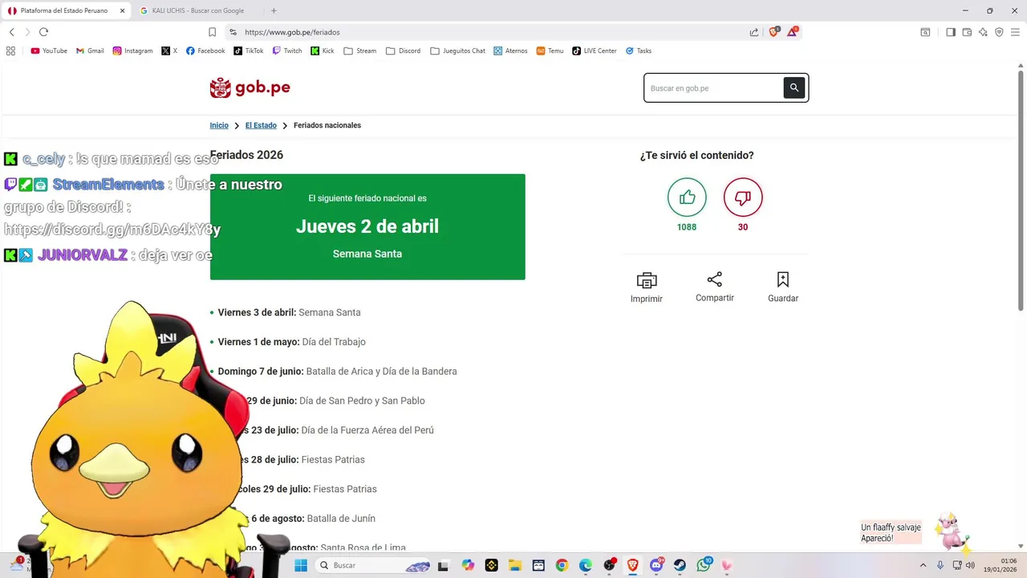The height and width of the screenshot is (578, 1027).
Task: Open the Brave VPN shield icon
Action: [999, 32]
